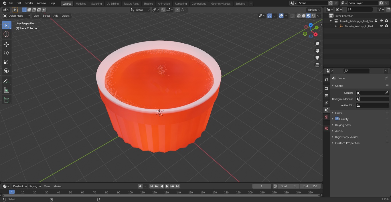Open the Playback dropdown
Image resolution: width=391 pixels, height=202 pixels.
[20, 186]
